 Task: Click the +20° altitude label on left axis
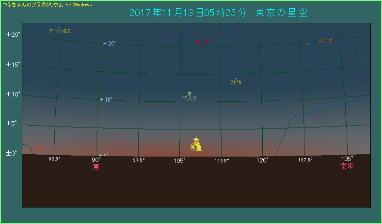pyautogui.click(x=13, y=35)
